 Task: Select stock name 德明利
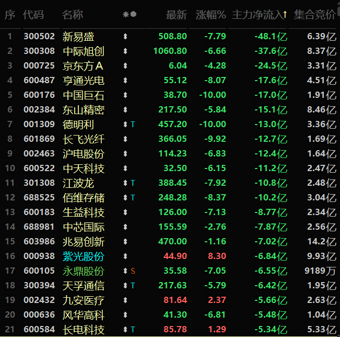[78, 125]
